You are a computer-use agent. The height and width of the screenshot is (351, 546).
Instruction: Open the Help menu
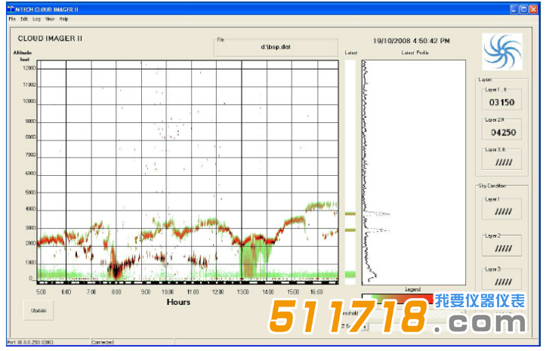click(x=63, y=18)
